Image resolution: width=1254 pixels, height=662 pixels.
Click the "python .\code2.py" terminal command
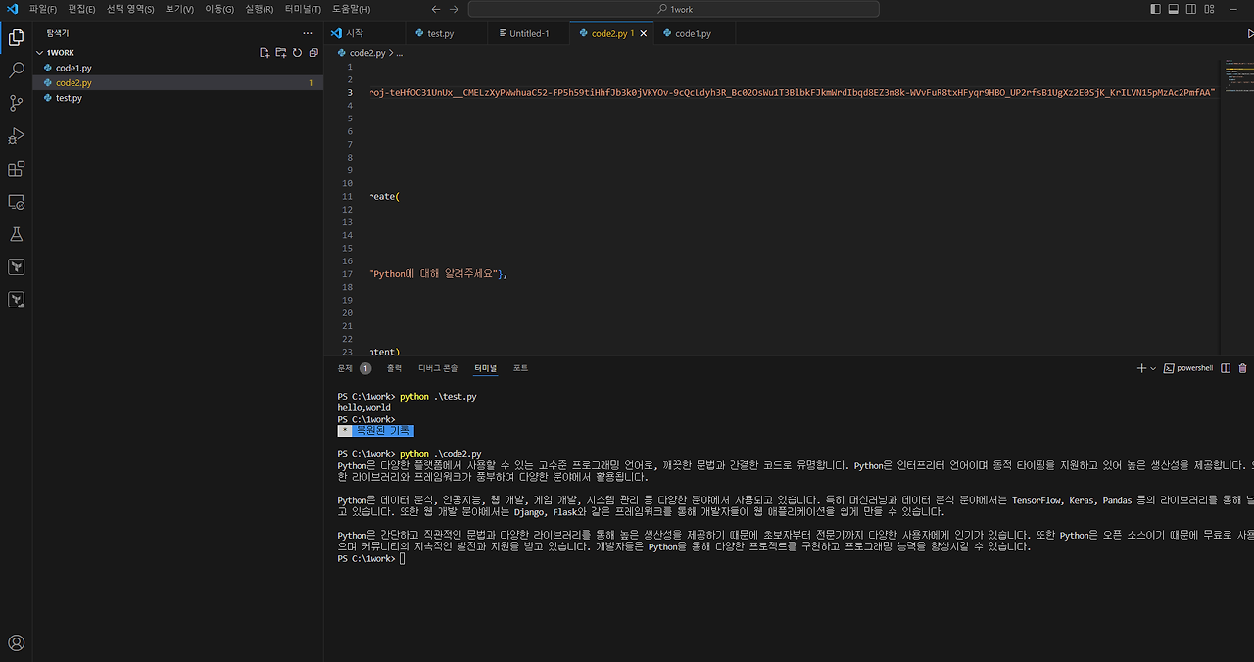pos(441,454)
